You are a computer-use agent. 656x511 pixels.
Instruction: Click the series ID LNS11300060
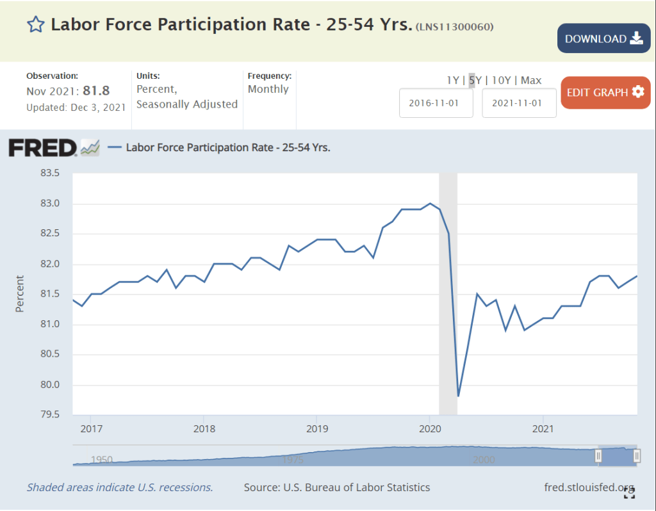(x=455, y=27)
